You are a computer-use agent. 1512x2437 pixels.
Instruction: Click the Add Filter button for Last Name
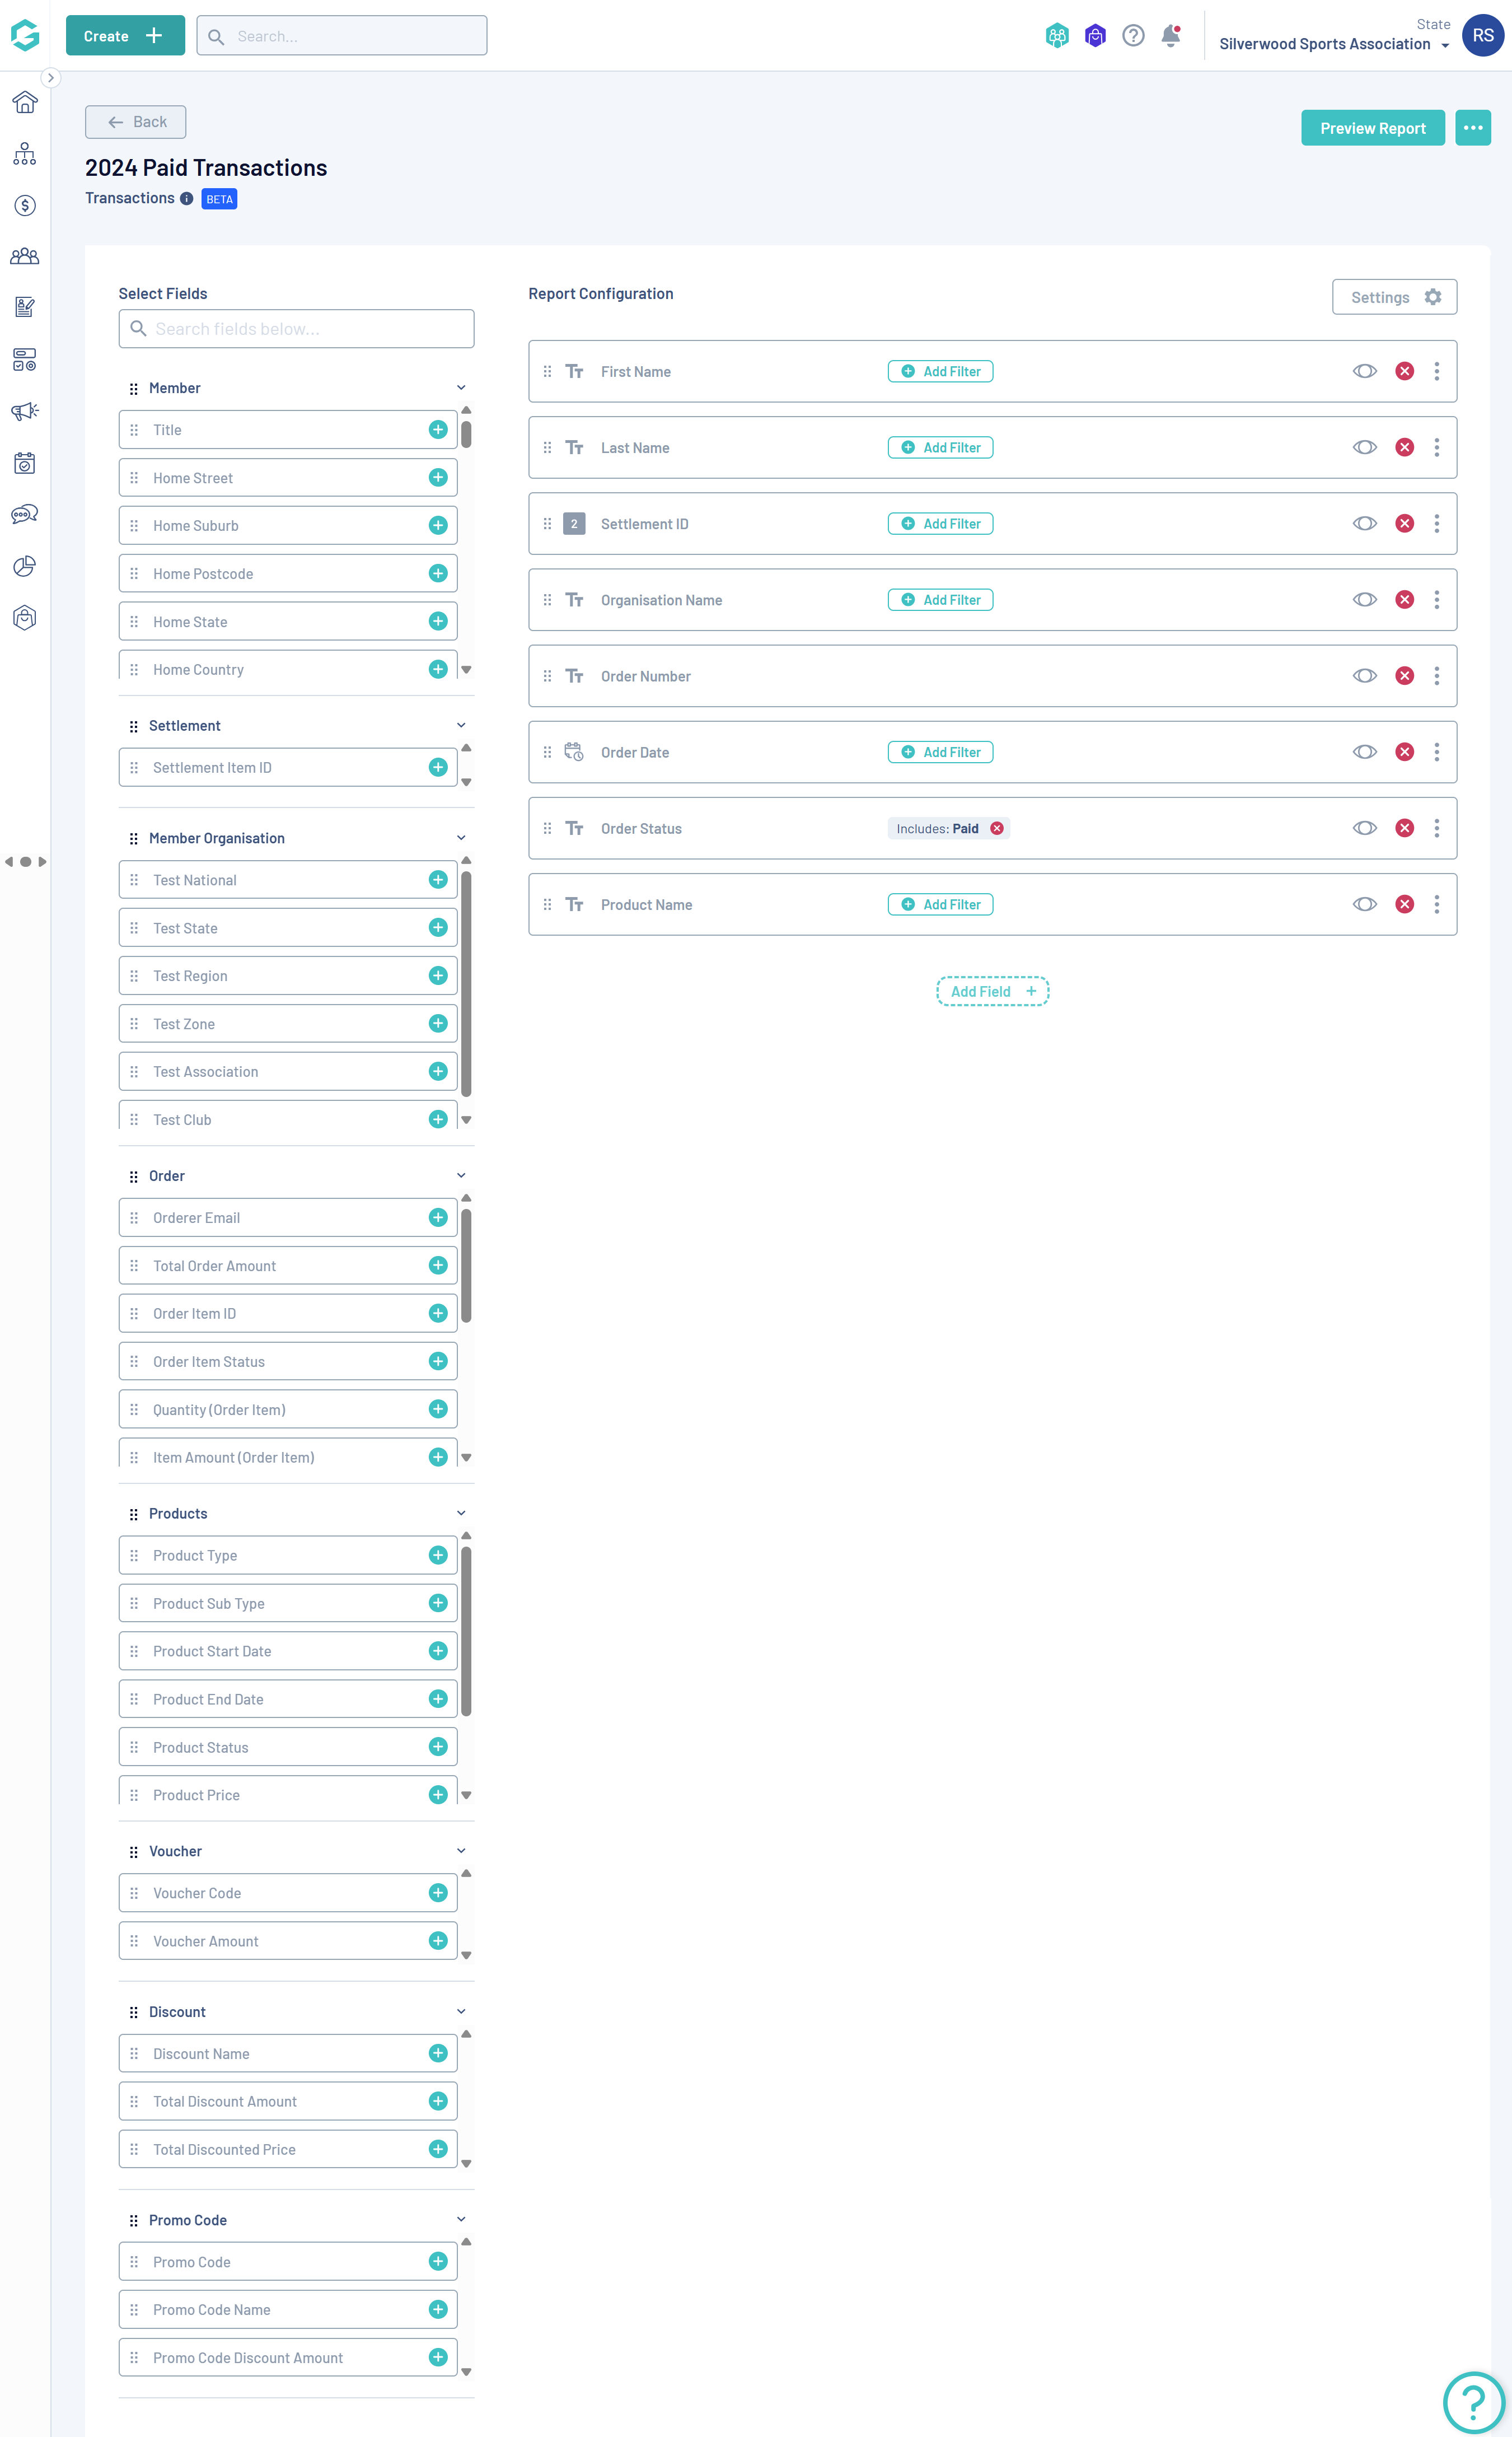coord(940,448)
